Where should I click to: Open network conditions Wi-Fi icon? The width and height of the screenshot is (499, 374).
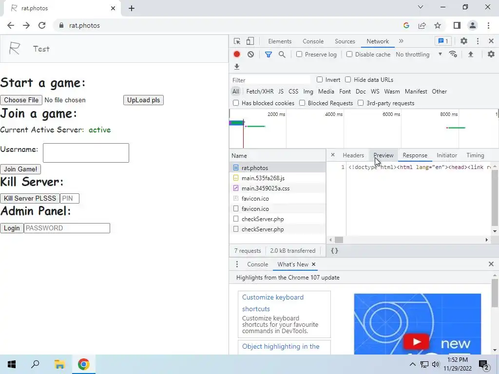point(453,55)
